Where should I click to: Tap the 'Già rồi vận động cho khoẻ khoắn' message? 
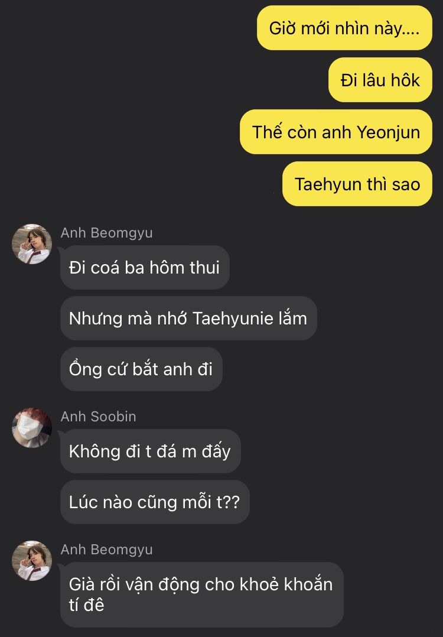point(202,594)
